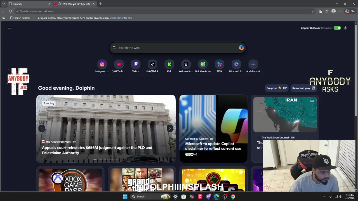Open Settings gear app in the taskbar
Image resolution: width=358 pixels, height=201 pixels.
(x=175, y=197)
